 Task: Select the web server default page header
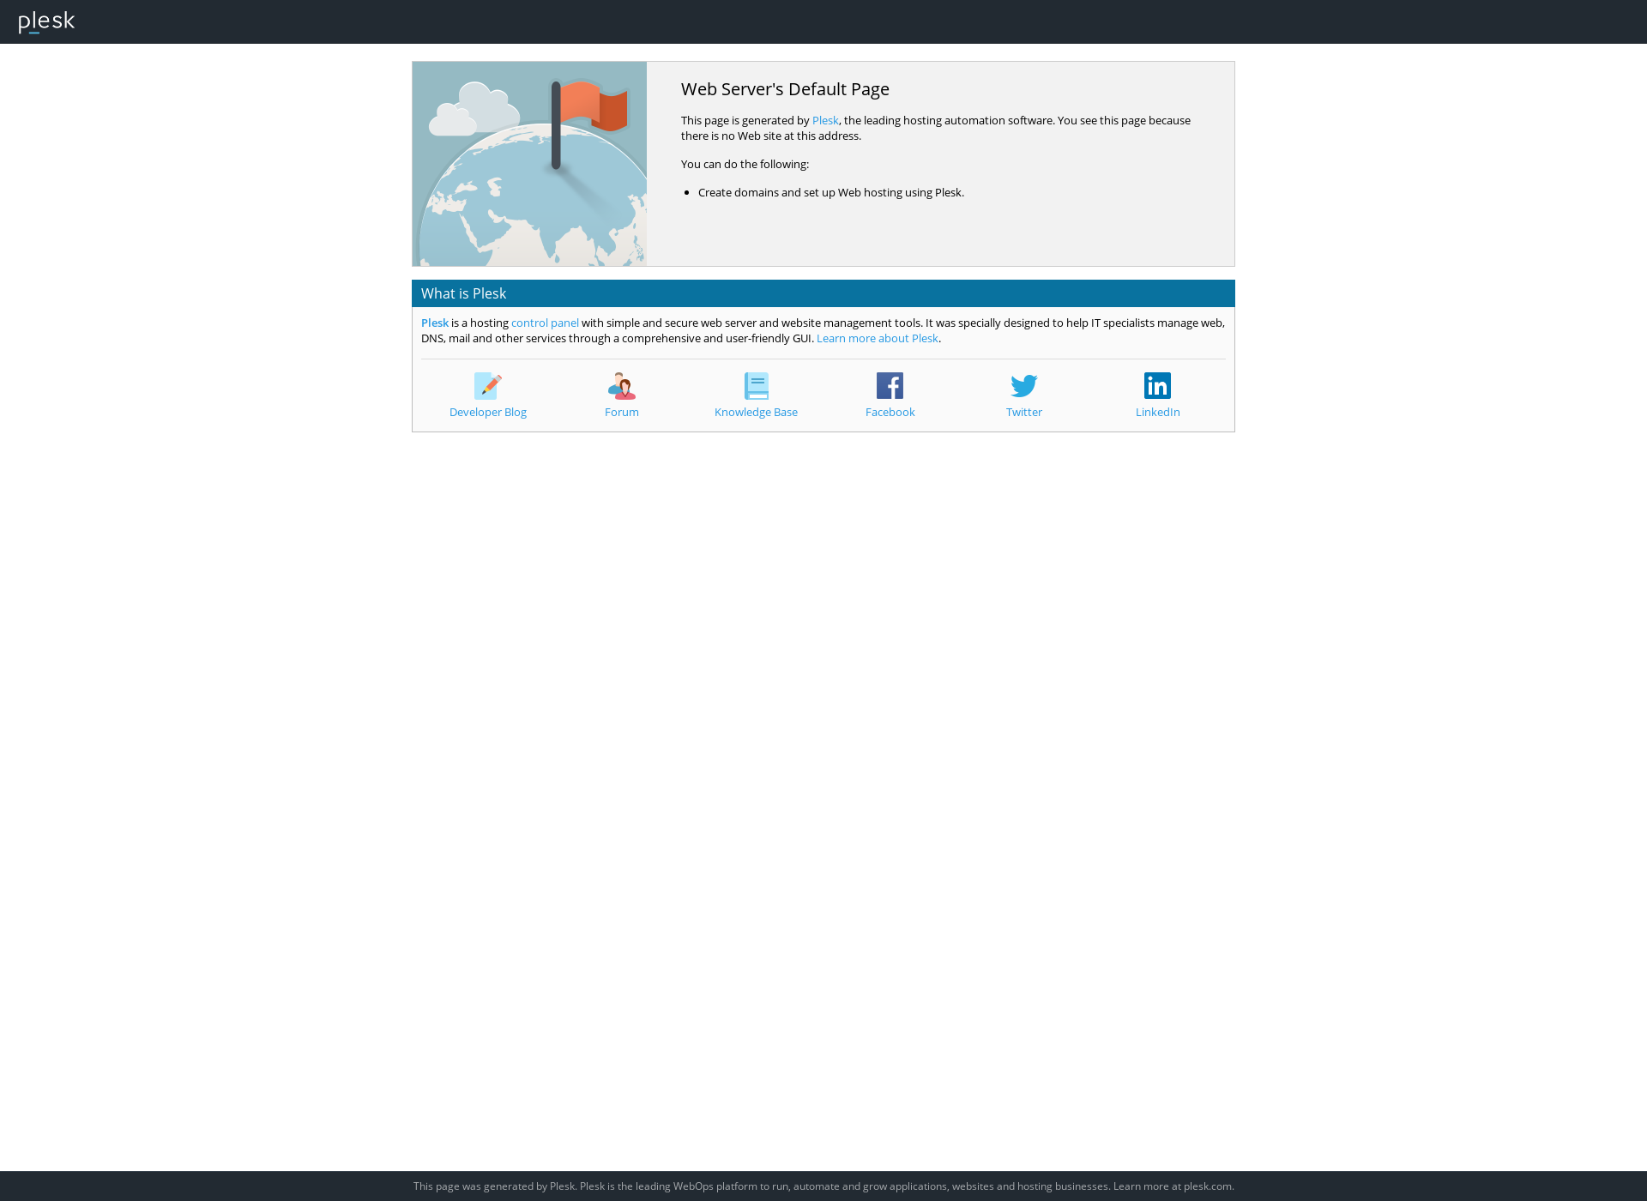click(x=784, y=88)
